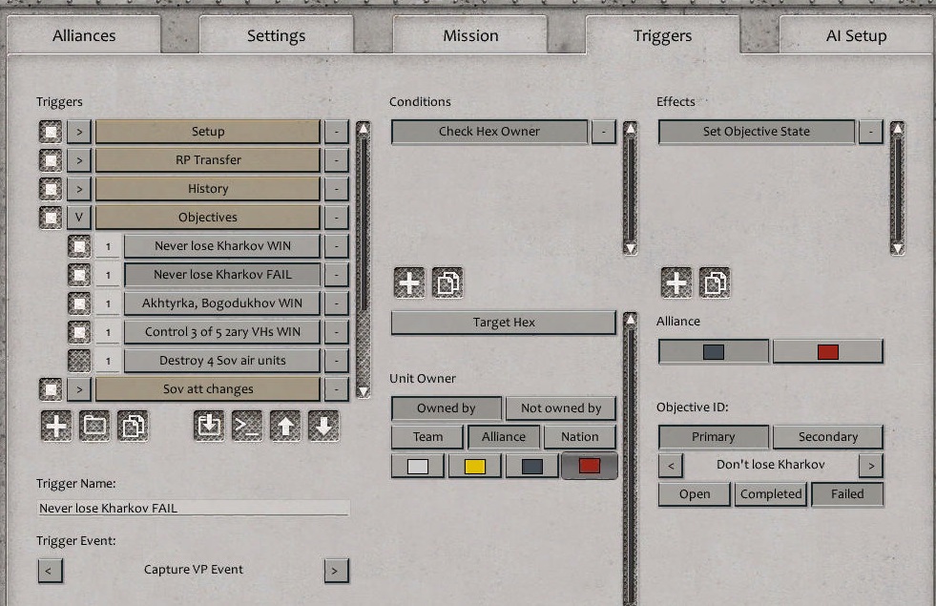The image size is (936, 606).
Task: Delete Control 3 of 5 2ary VHs trigger
Action: pyautogui.click(x=337, y=332)
